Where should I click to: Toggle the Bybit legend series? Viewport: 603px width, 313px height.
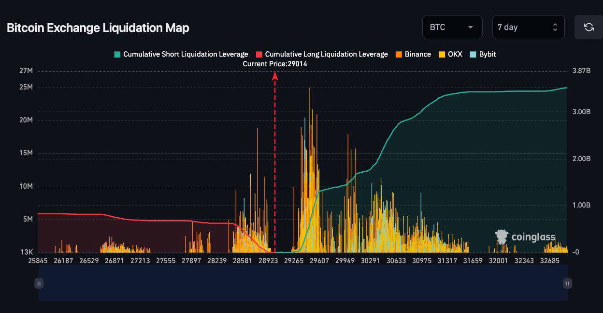pos(483,54)
